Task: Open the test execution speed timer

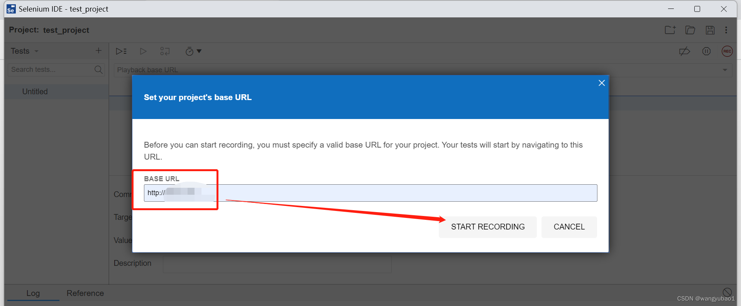Action: pos(193,51)
